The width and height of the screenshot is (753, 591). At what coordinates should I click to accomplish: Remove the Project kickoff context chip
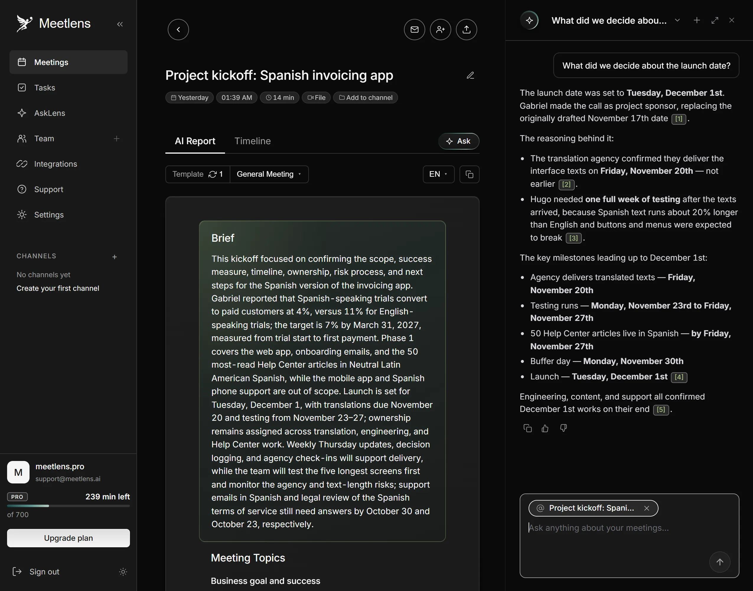pyautogui.click(x=646, y=508)
